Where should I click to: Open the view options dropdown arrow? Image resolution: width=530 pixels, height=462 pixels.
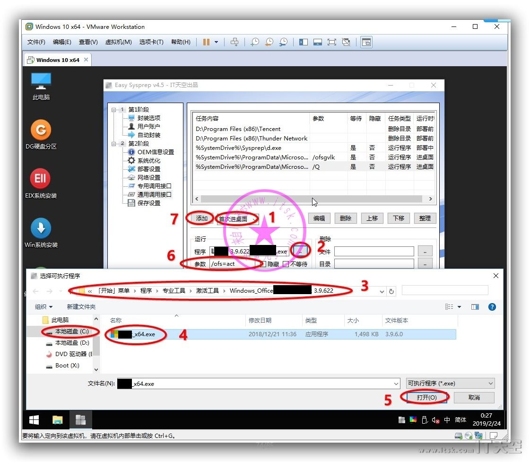coord(460,307)
